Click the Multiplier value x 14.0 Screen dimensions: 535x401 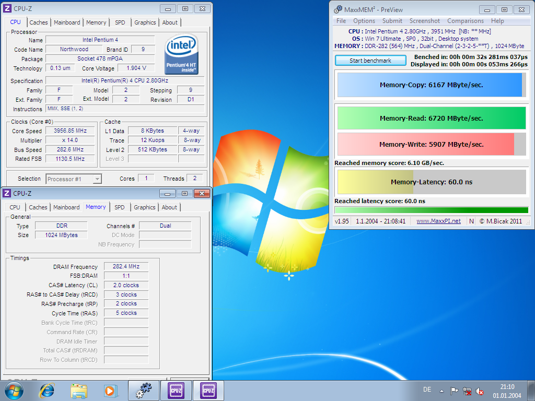pyautogui.click(x=71, y=140)
